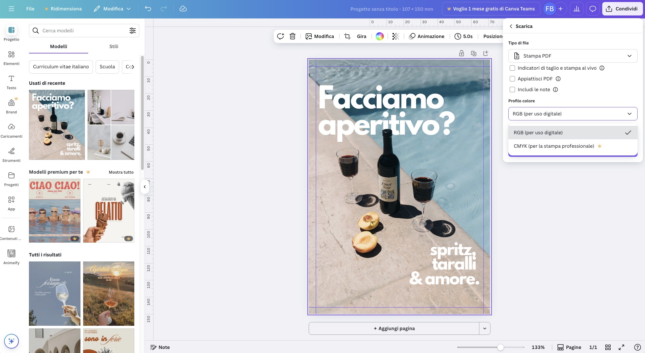
Task: Open the search filters icon
Action: point(133,31)
